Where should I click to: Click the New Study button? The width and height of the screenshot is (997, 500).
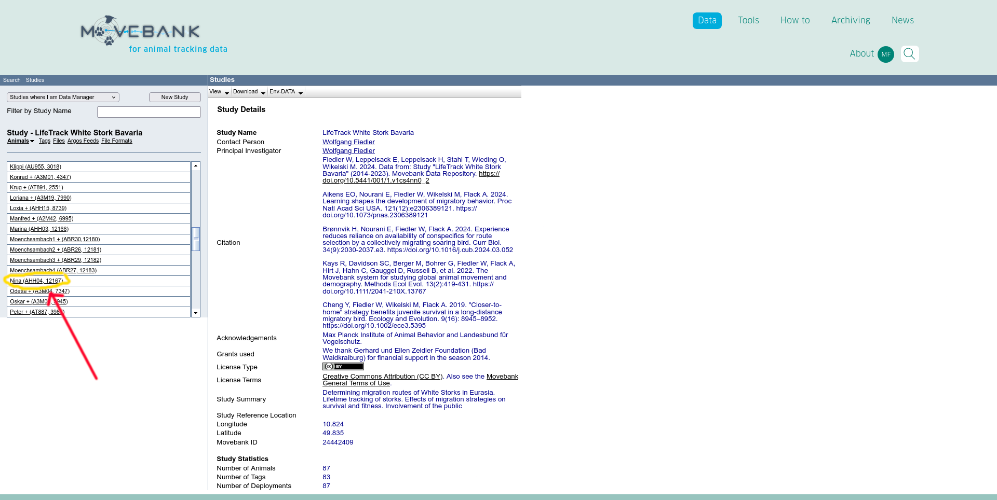pyautogui.click(x=174, y=98)
